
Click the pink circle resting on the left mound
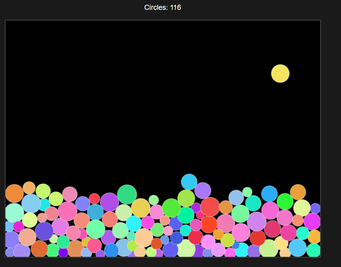[x=70, y=195]
